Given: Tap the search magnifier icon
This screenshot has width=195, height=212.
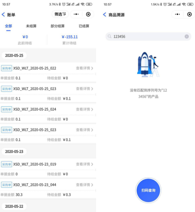Looking at the screenshot, I should click(110, 36).
